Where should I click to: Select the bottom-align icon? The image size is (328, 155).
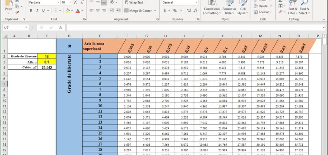[x=104, y=2]
